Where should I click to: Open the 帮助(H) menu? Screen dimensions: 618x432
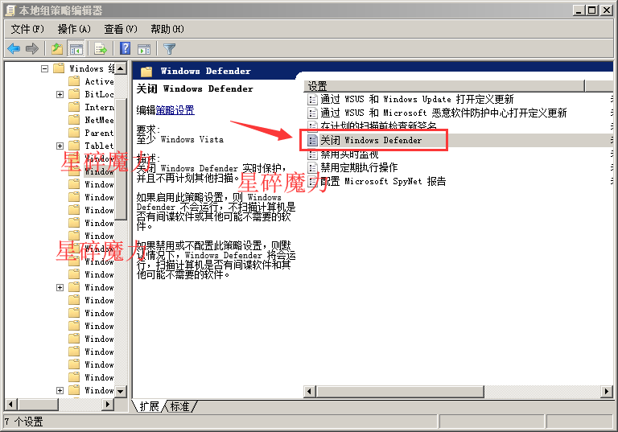[x=167, y=29]
